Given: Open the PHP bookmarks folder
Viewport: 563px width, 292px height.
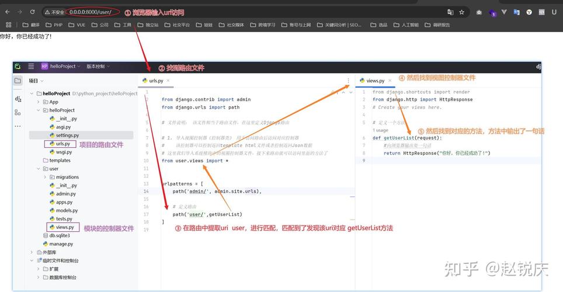Looking at the screenshot, I should click(54, 25).
